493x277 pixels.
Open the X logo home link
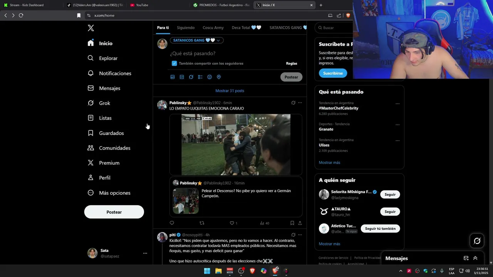point(91,28)
